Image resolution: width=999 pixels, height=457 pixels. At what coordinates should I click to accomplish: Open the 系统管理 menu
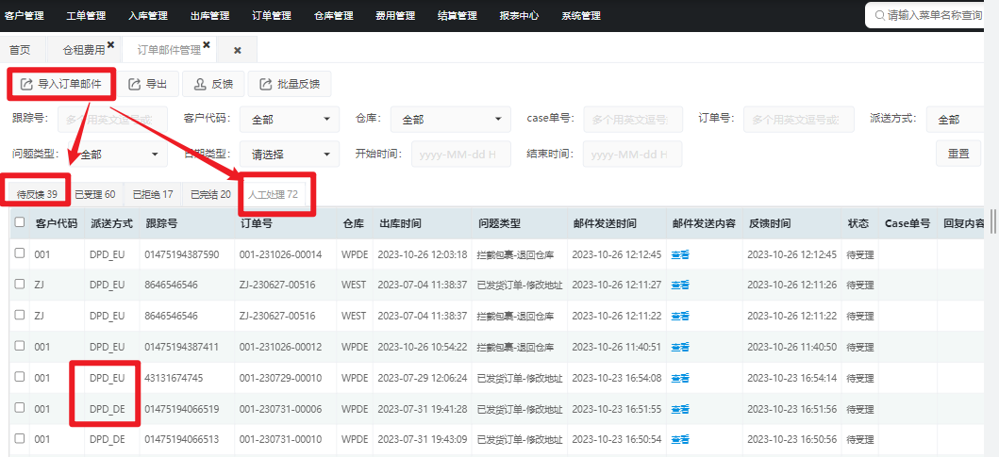[x=581, y=16]
